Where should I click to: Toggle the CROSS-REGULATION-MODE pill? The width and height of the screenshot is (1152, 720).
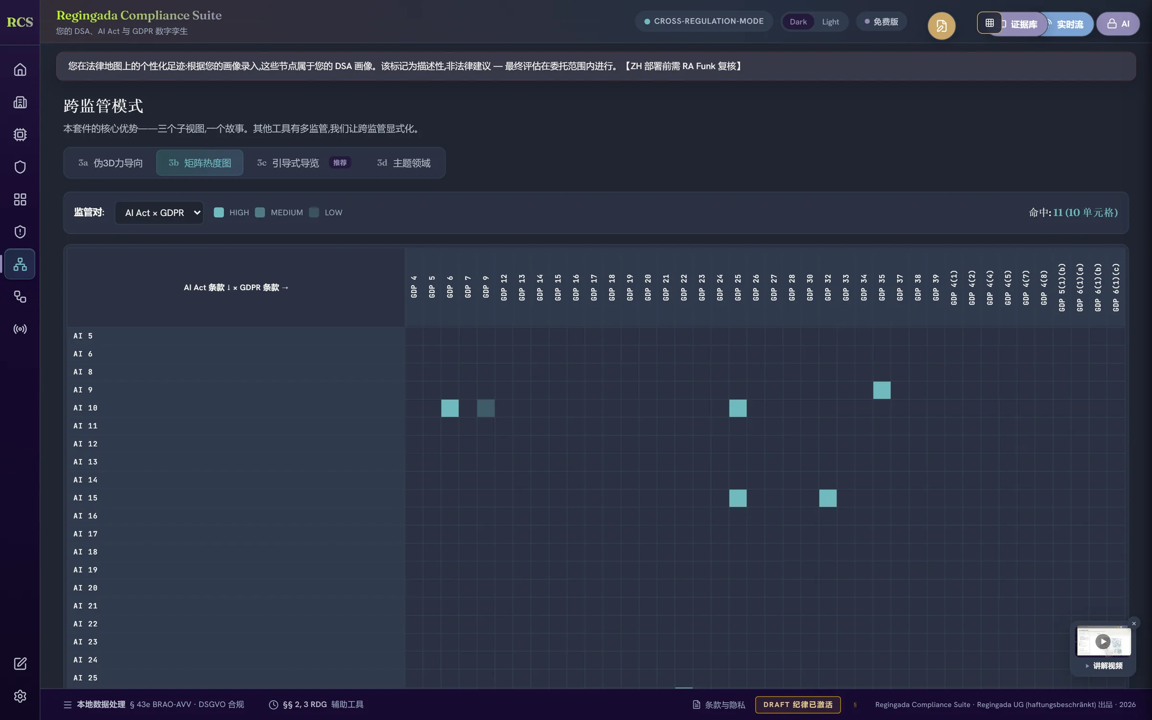coord(704,21)
